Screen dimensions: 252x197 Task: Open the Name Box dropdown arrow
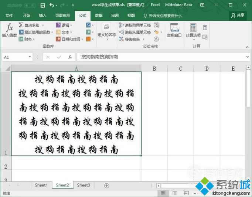tap(30, 57)
